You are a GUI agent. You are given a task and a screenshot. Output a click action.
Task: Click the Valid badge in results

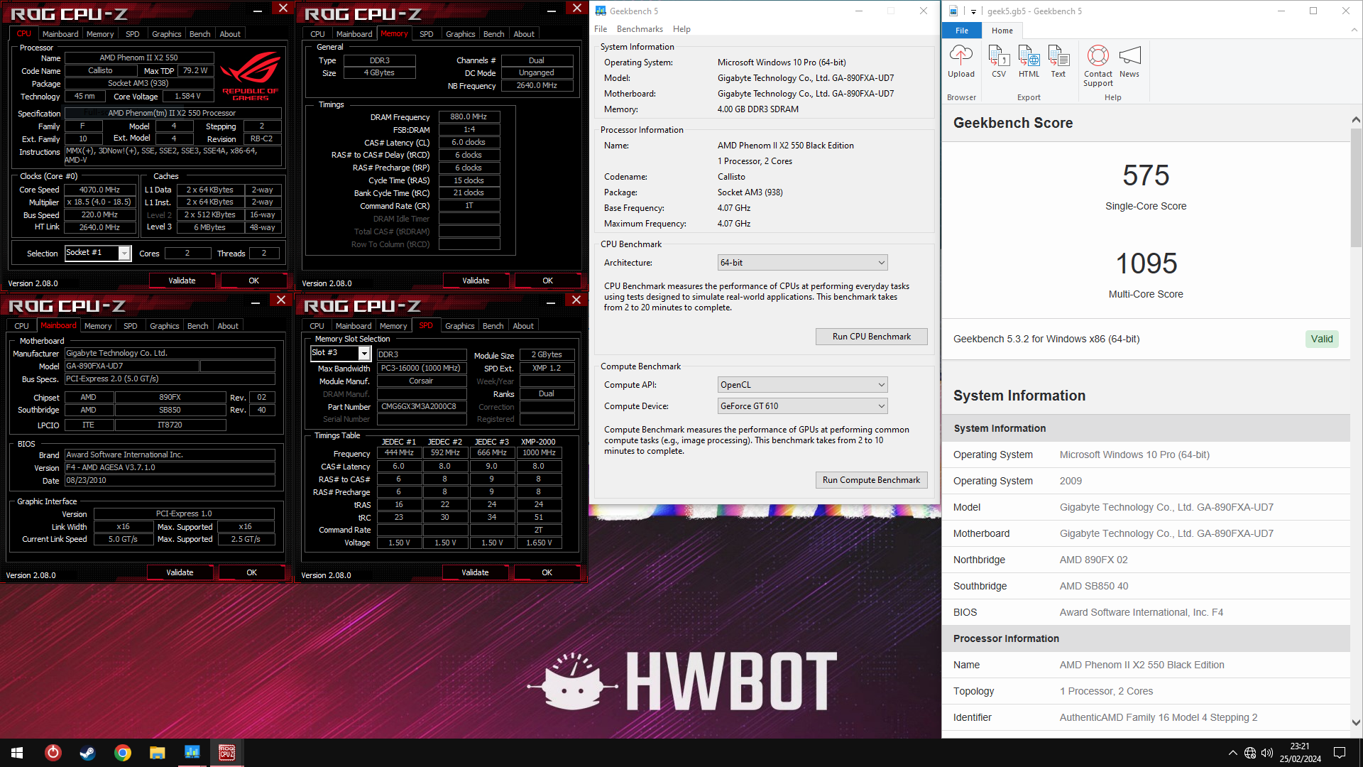1321,339
